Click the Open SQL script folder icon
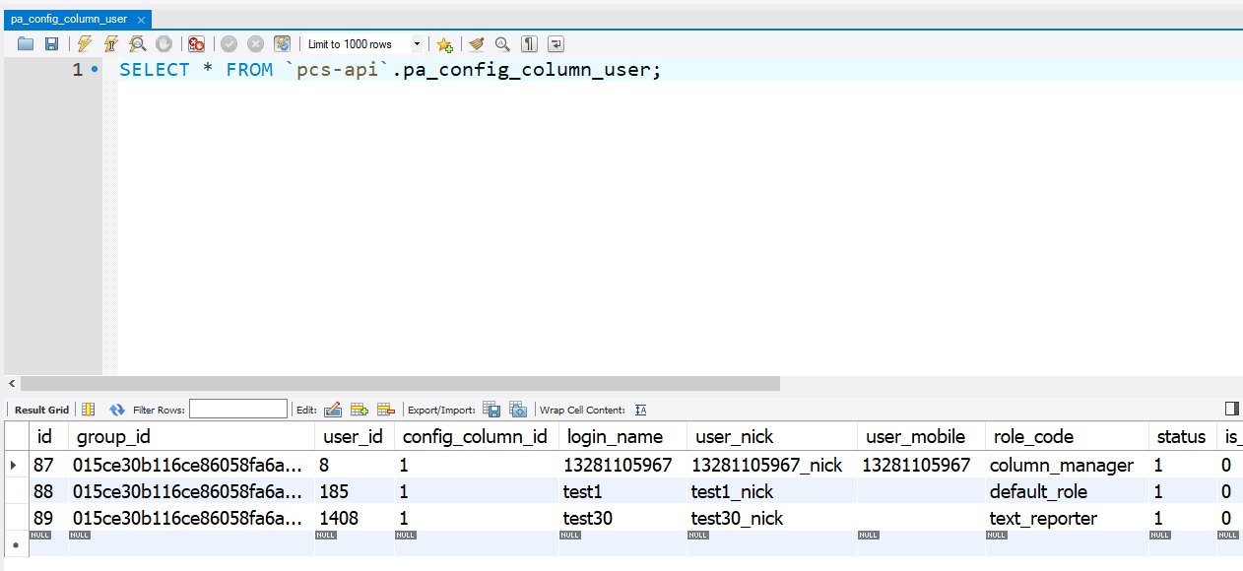The width and height of the screenshot is (1243, 571). click(26, 44)
